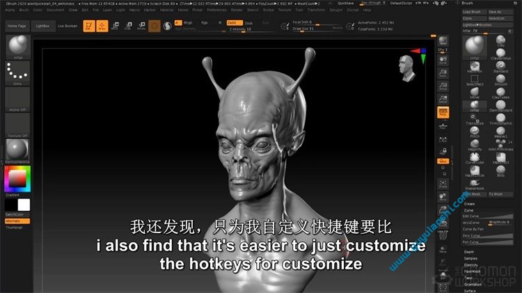
Task: Activate Edit mode button
Action: coord(89,26)
